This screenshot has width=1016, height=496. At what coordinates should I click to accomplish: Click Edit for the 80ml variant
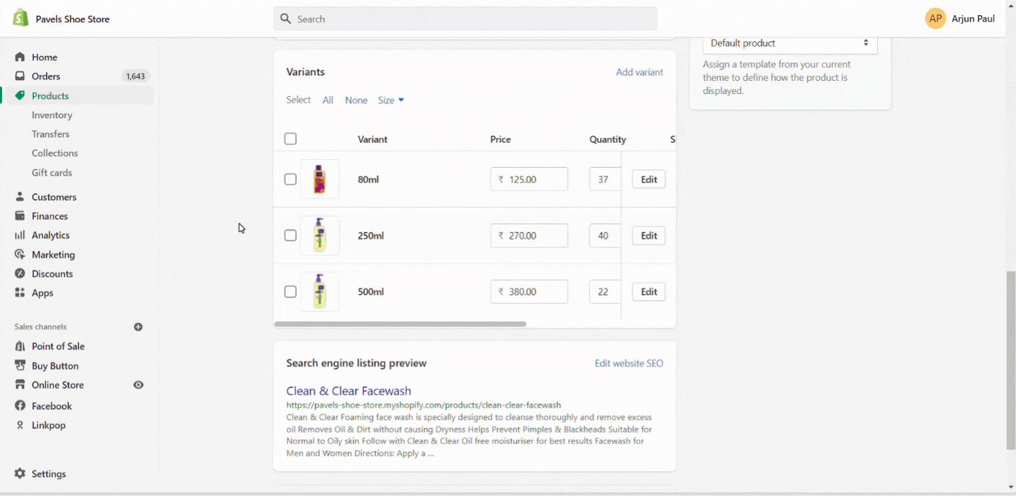pos(649,179)
